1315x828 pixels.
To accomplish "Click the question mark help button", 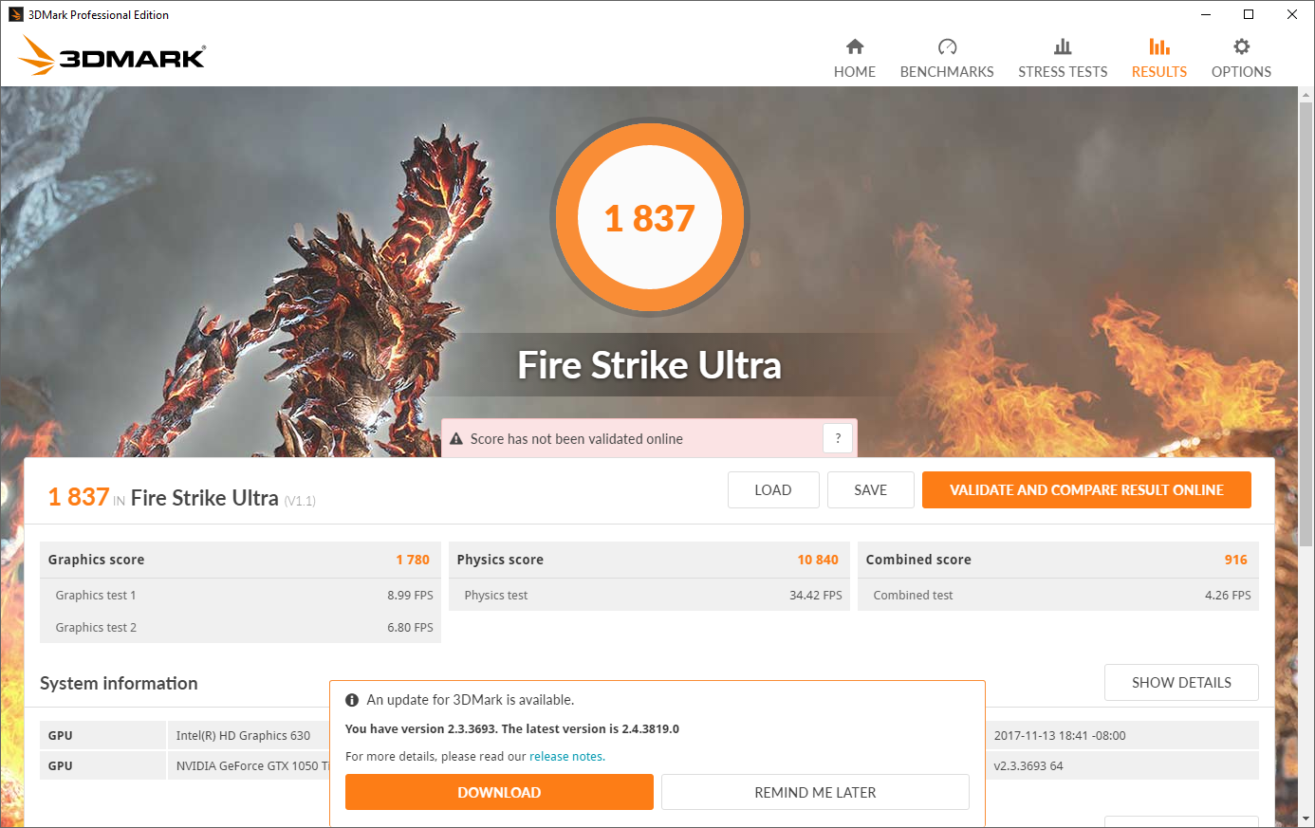I will (x=838, y=438).
